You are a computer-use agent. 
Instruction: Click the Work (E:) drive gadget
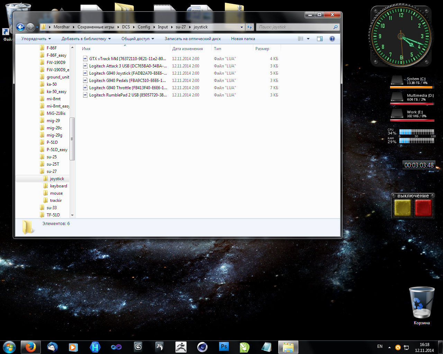(412, 115)
